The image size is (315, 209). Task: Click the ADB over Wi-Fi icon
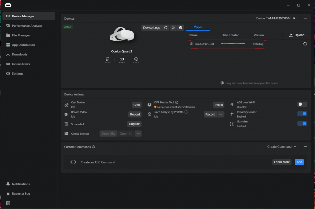coord(232,105)
